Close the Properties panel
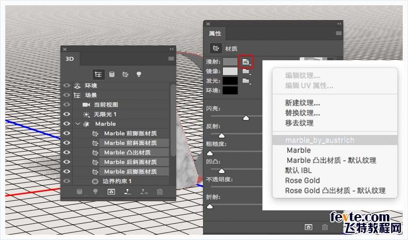The image size is (408, 240). pos(208,24)
